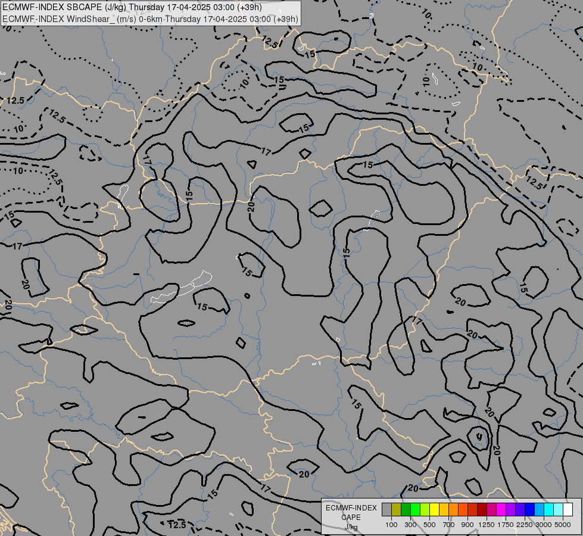Screen dimensions: 583x536
Task: Click the legend value label 900
Action: tap(467, 525)
